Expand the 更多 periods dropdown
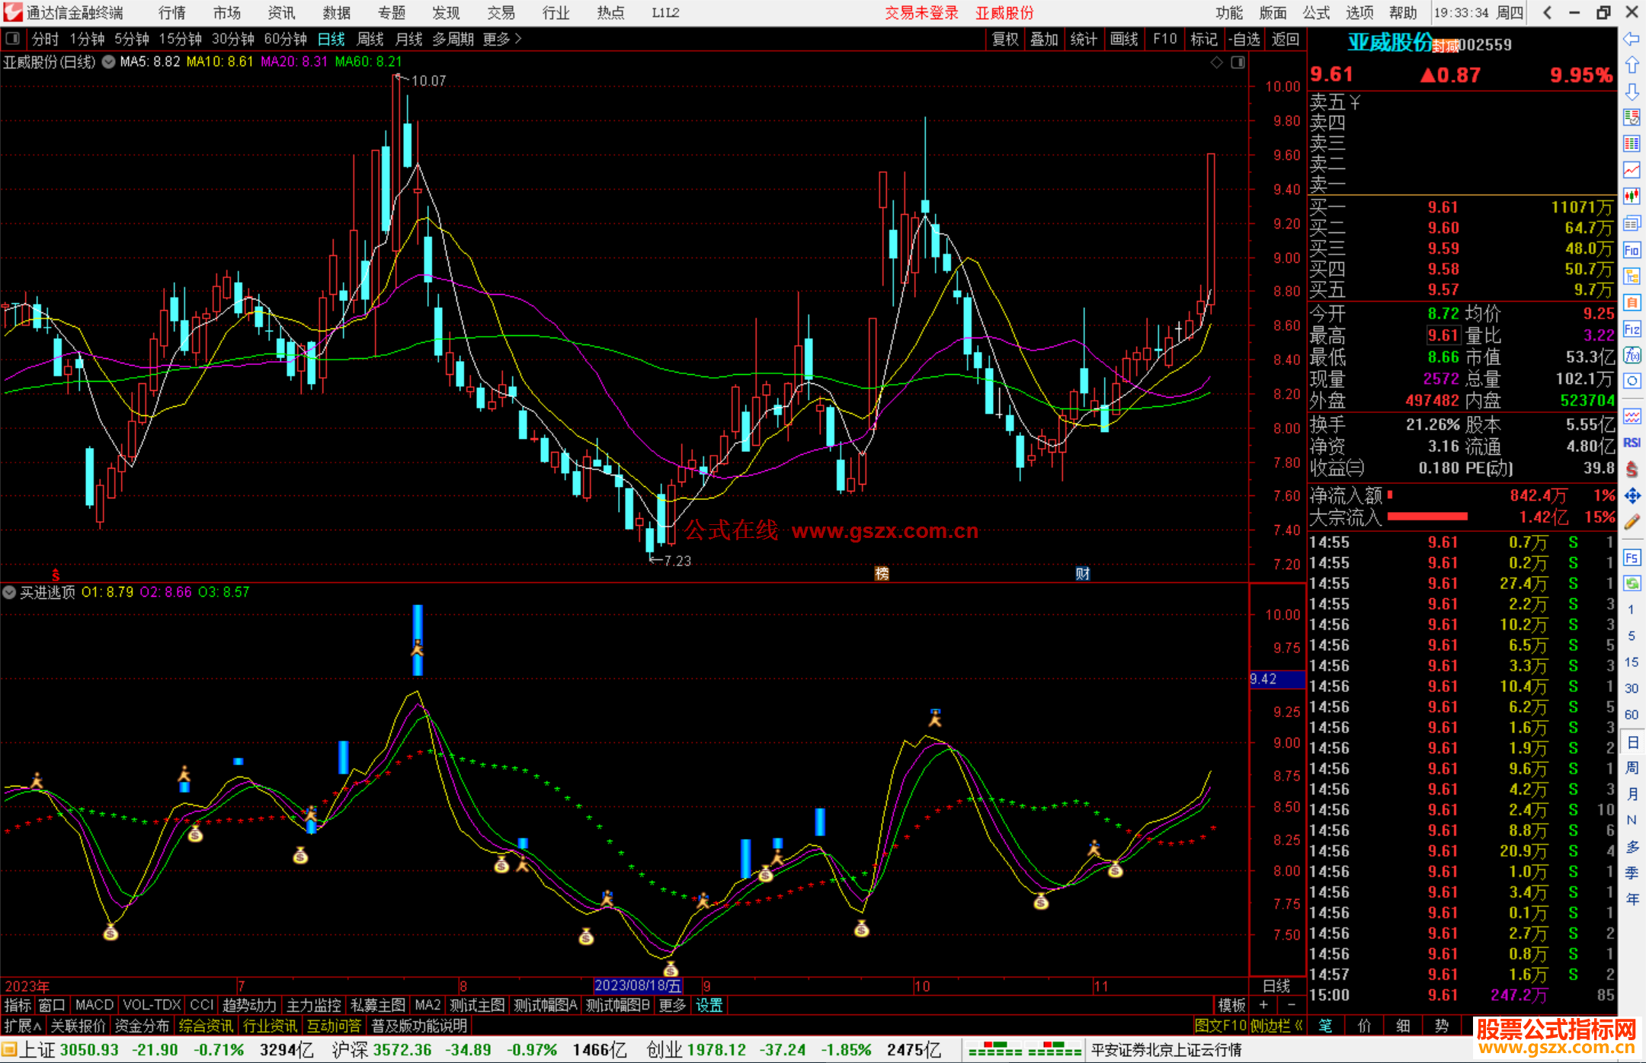This screenshot has height=1063, width=1646. [502, 39]
